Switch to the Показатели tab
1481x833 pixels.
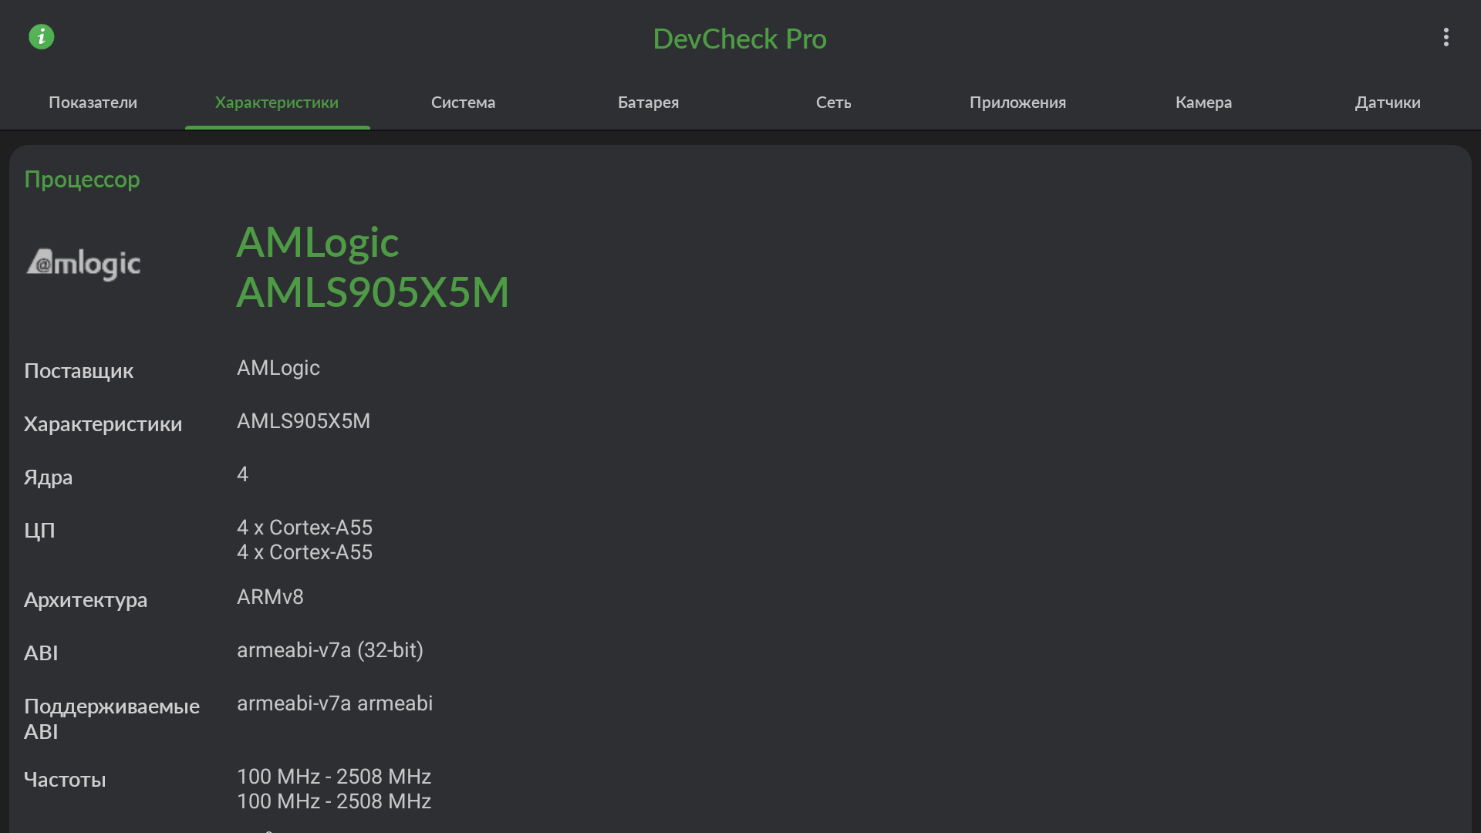click(x=93, y=103)
